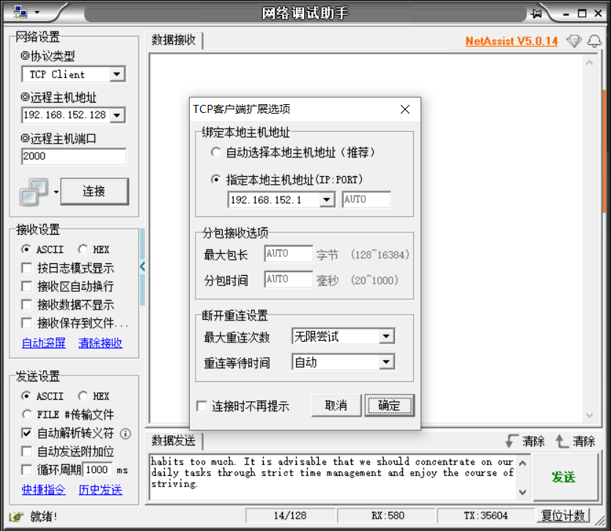Image resolution: width=611 pixels, height=531 pixels.
Task: Open notifications via the bell icon
Action: point(594,40)
